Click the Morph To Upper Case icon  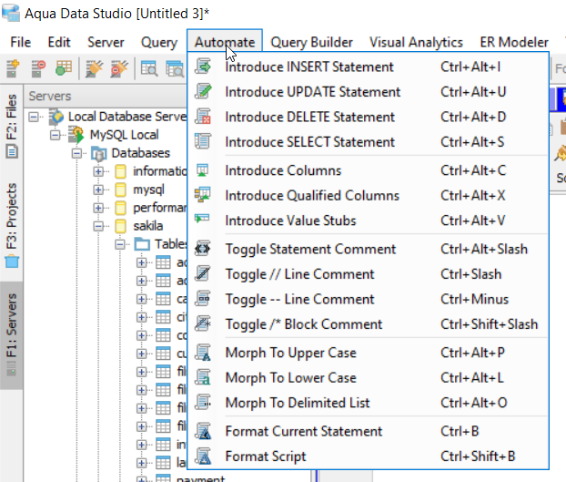coord(205,354)
